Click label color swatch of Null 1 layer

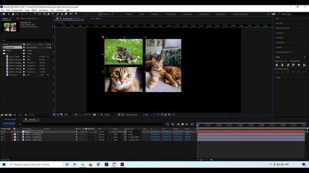[x=15, y=132]
